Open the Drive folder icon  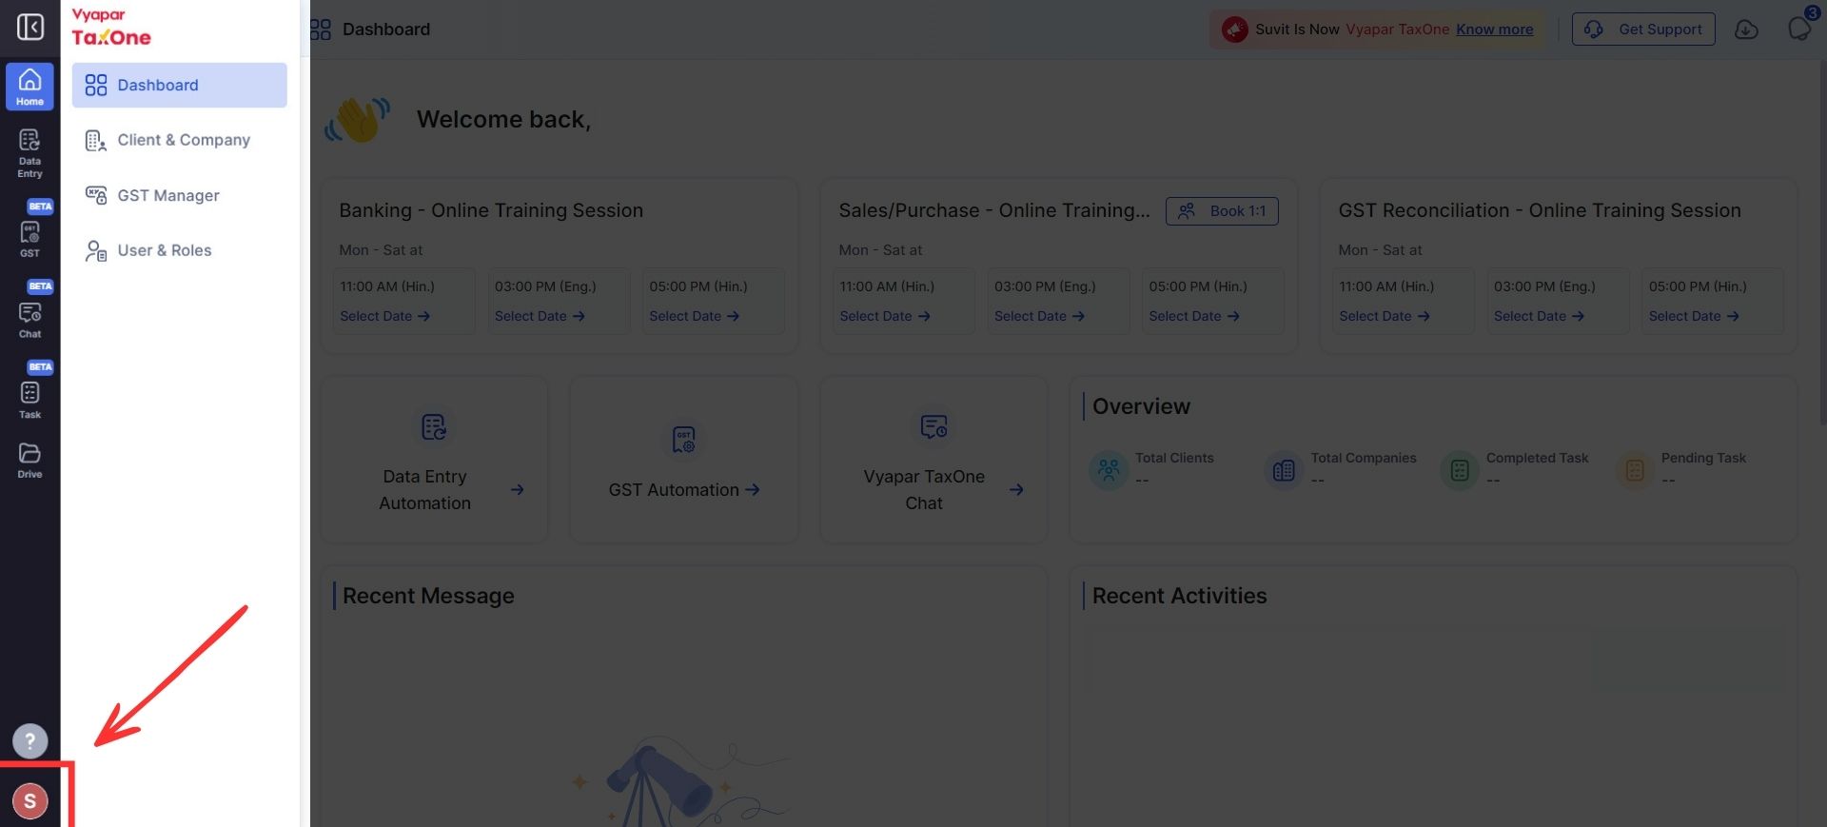tap(29, 460)
